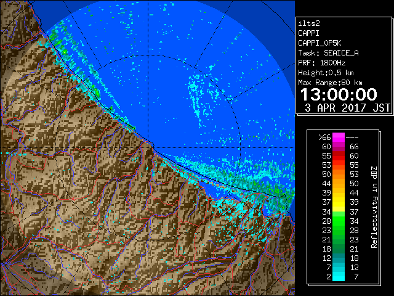
Task: Pick the bright green swatch for 28–34 dBZ
Action: pyautogui.click(x=339, y=221)
